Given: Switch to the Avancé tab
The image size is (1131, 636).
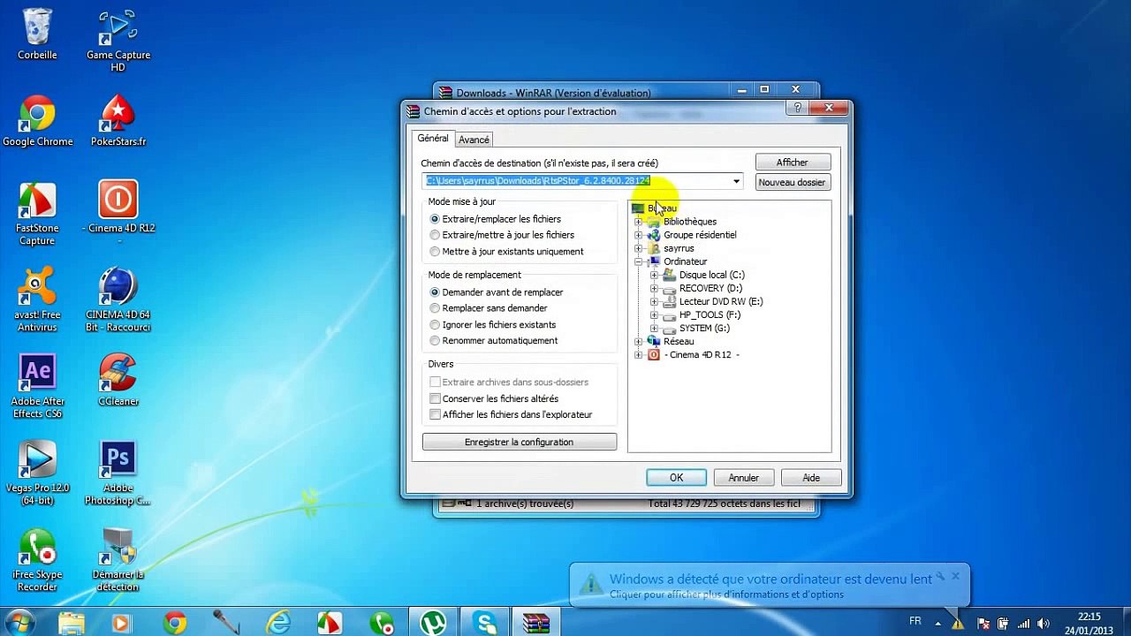Looking at the screenshot, I should [474, 140].
